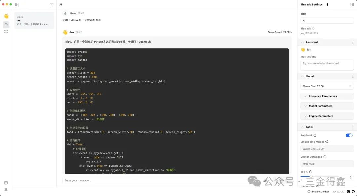357x196 pixels.
Task: Open the GitHub icon in the status bar
Action: point(353,192)
